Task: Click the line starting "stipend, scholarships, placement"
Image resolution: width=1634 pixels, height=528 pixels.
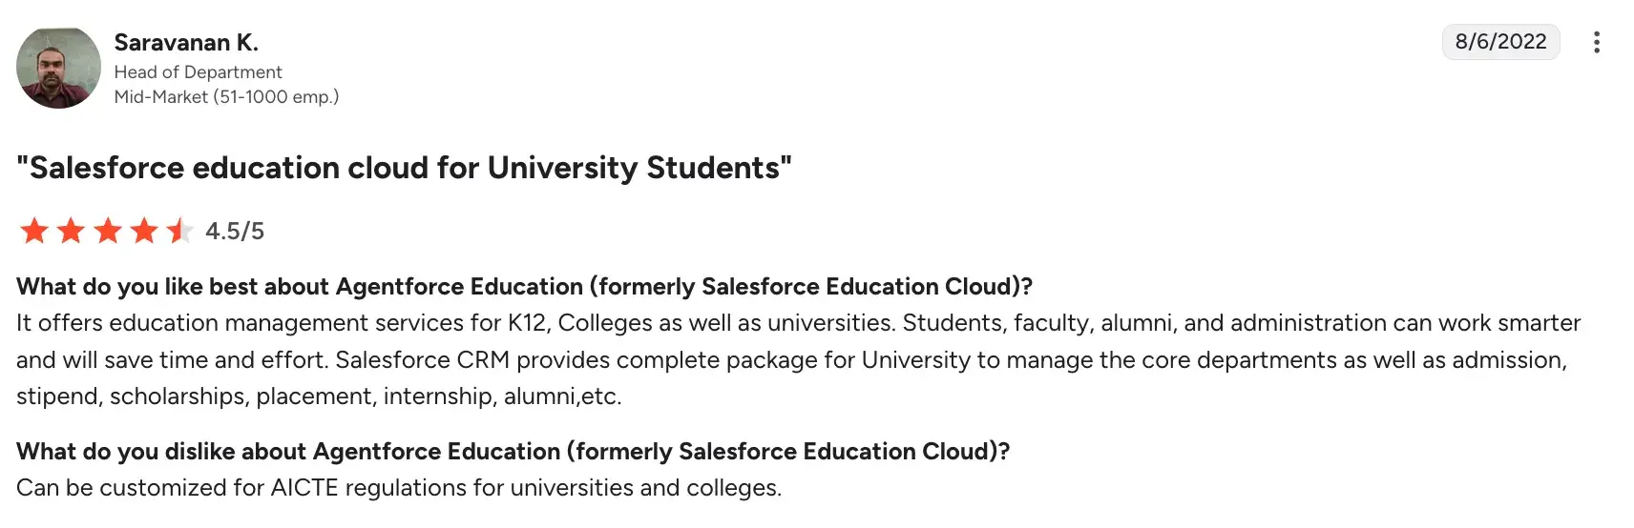Action: click(x=319, y=396)
